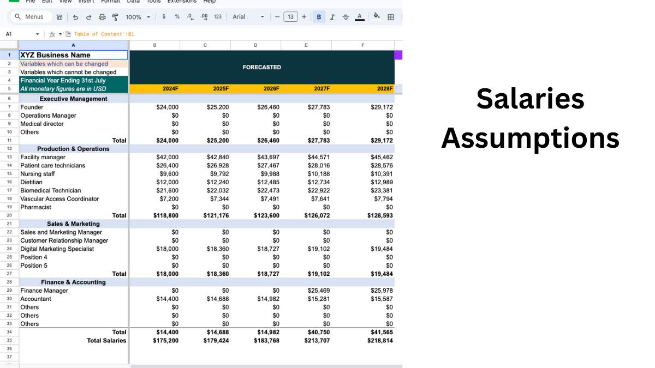
Task: Click the Menus search box
Action: point(31,17)
